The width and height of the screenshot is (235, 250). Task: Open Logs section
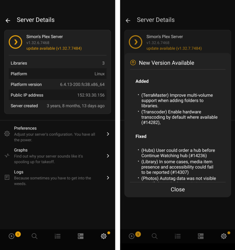[x=58, y=178]
